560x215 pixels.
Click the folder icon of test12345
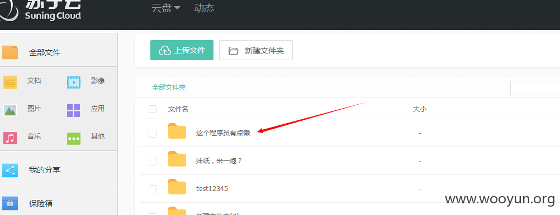pyautogui.click(x=177, y=187)
